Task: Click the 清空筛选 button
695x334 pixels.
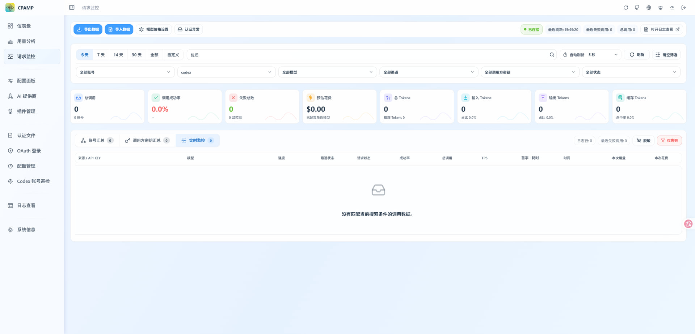Action: pos(666,55)
